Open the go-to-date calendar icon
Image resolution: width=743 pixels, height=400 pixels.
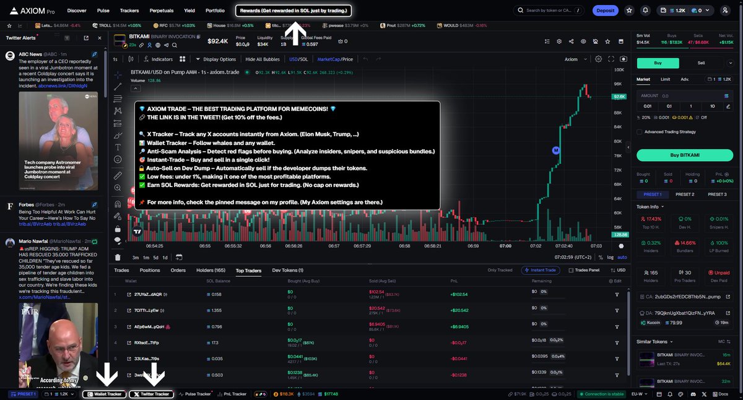[x=179, y=257]
